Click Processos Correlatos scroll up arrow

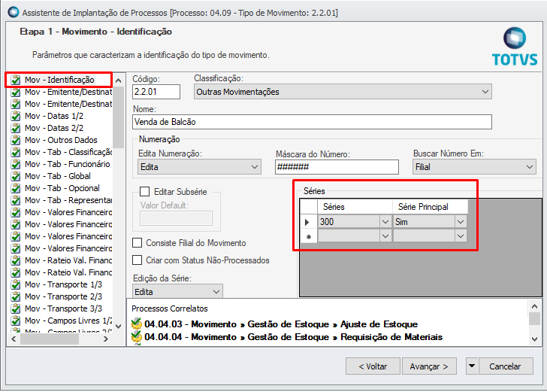534,306
